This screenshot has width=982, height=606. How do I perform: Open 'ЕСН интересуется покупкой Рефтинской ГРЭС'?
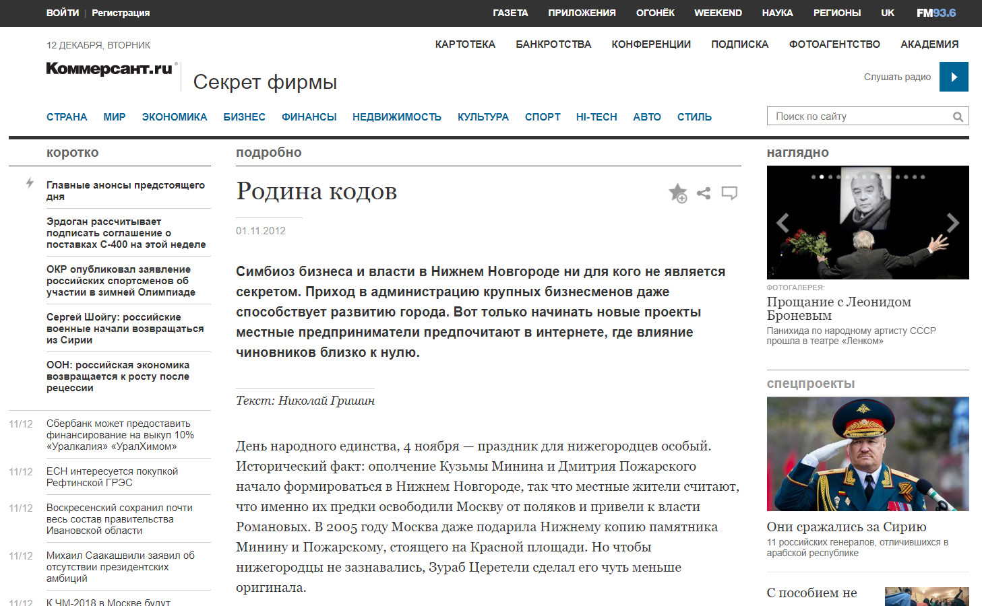pyautogui.click(x=112, y=477)
